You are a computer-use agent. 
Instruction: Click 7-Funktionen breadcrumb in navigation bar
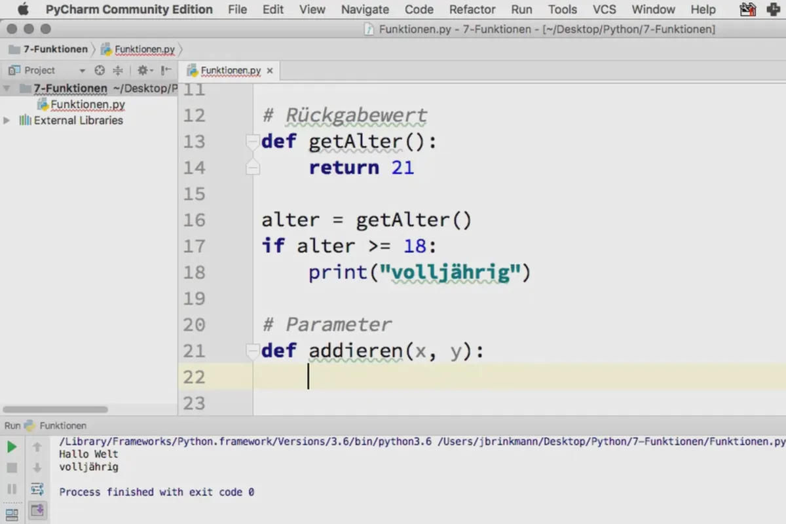tap(55, 49)
